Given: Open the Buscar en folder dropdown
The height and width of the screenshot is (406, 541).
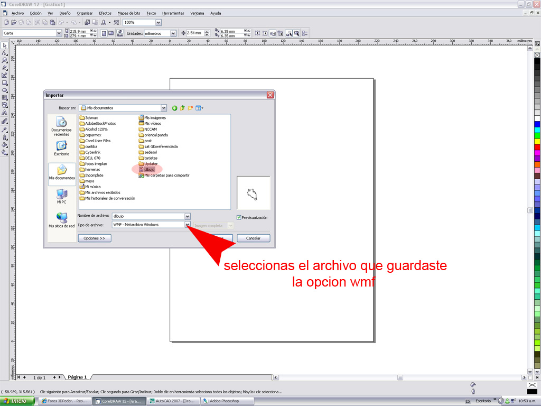Looking at the screenshot, I should click(164, 108).
